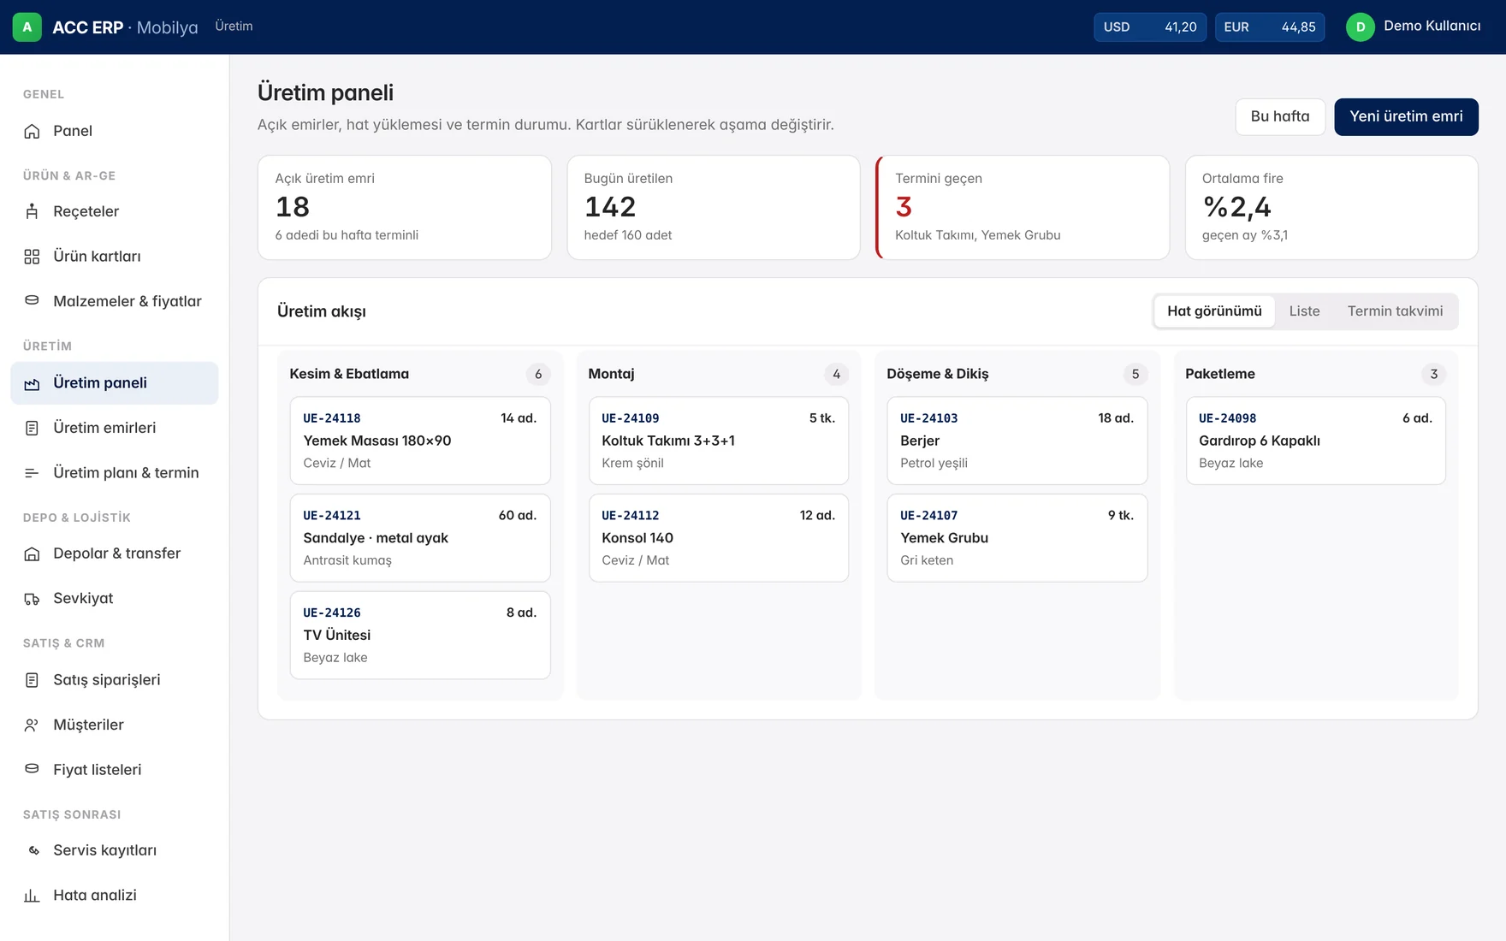Select the UE-24126 TV Ünitesi card
1506x941 pixels.
(x=420, y=636)
